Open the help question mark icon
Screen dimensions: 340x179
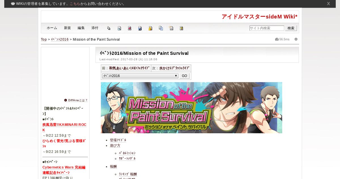coord(182,28)
